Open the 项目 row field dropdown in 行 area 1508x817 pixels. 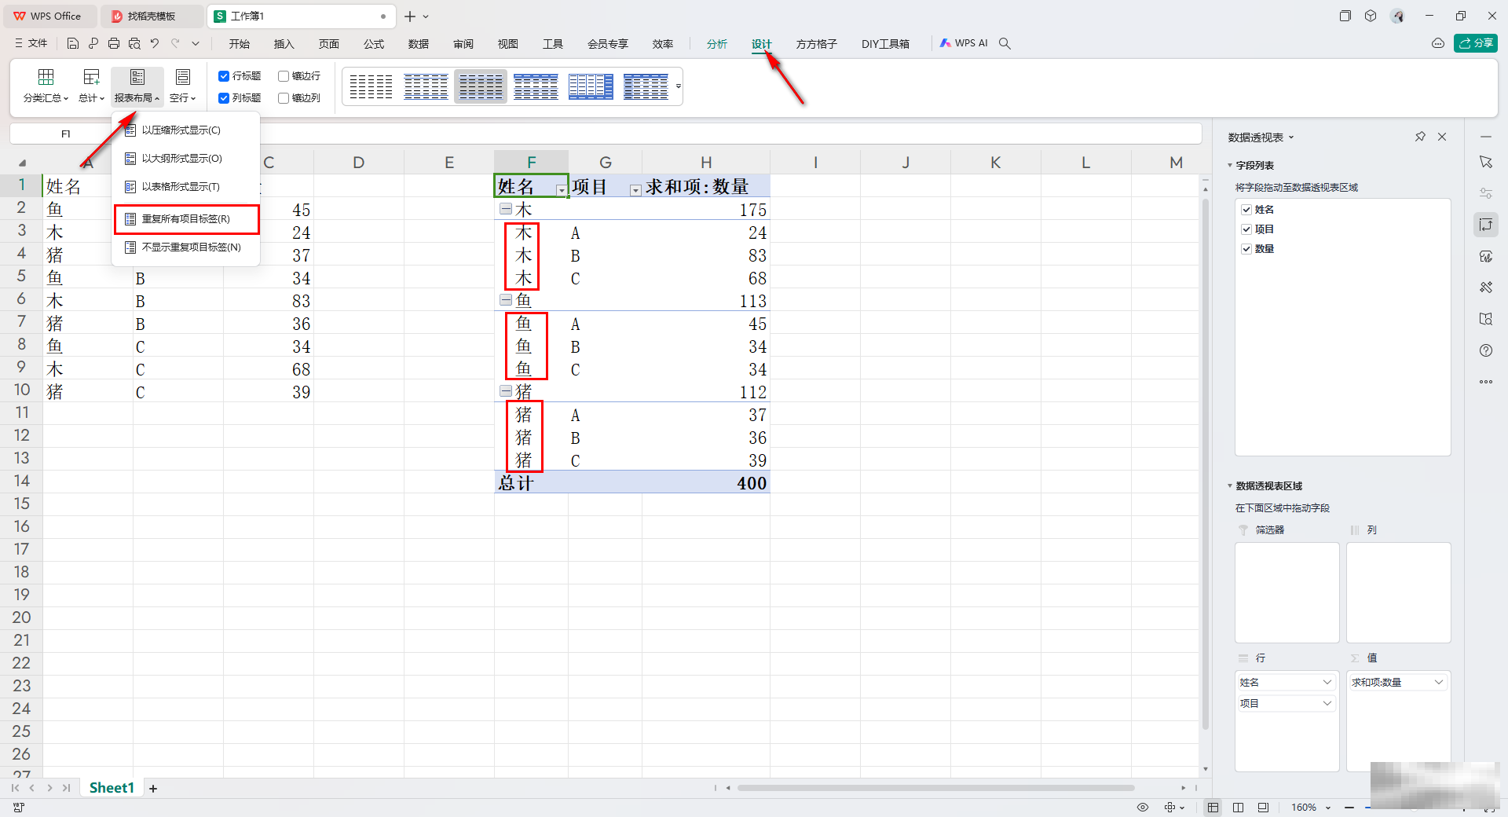(x=1327, y=703)
